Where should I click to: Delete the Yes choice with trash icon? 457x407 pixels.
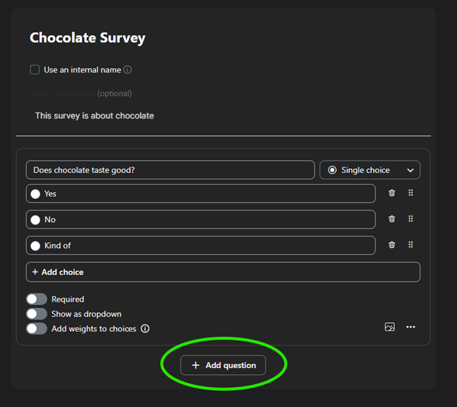(392, 193)
